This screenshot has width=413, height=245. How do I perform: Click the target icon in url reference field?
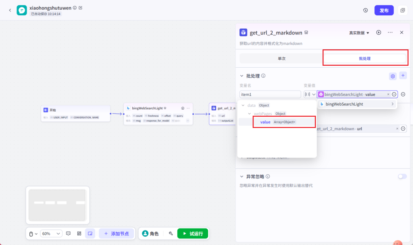click(x=403, y=129)
